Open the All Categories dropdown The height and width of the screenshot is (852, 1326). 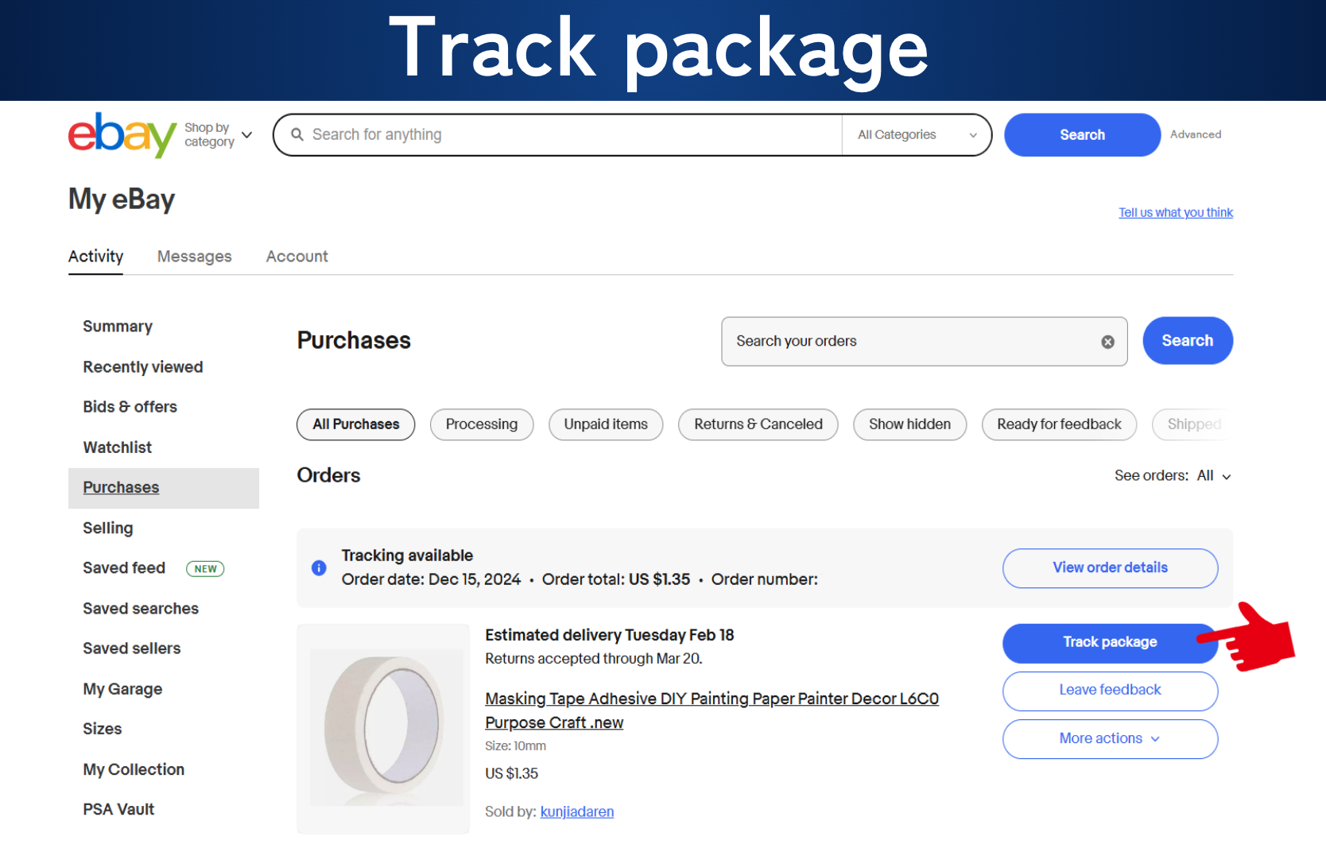click(x=917, y=135)
